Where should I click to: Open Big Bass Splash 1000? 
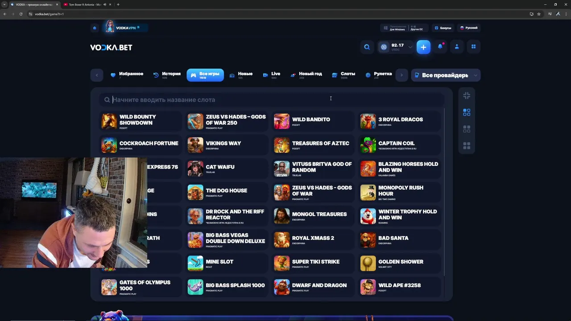click(227, 287)
